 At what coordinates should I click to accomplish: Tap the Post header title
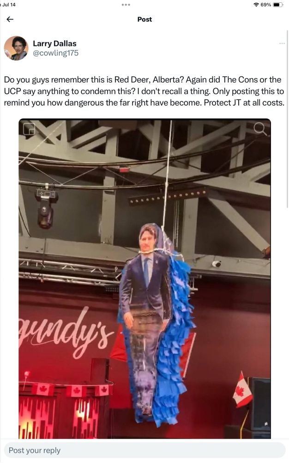click(x=144, y=19)
